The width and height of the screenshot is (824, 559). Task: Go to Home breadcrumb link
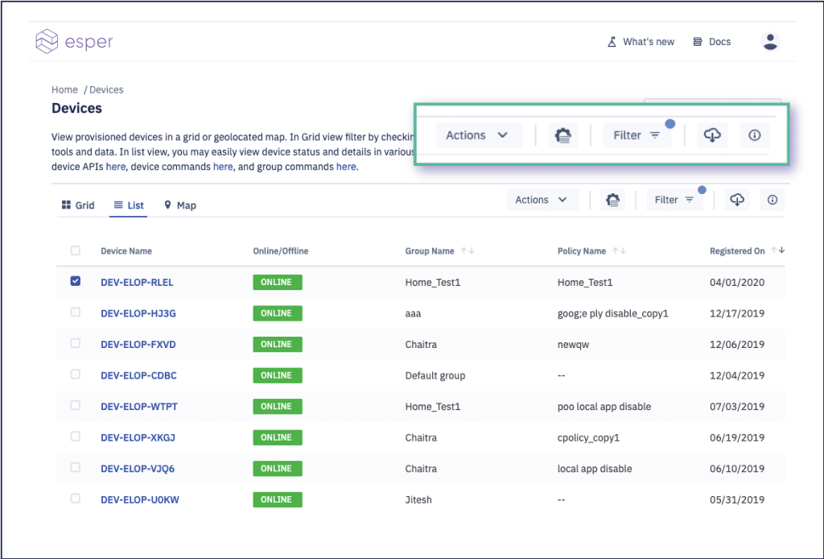(x=64, y=90)
